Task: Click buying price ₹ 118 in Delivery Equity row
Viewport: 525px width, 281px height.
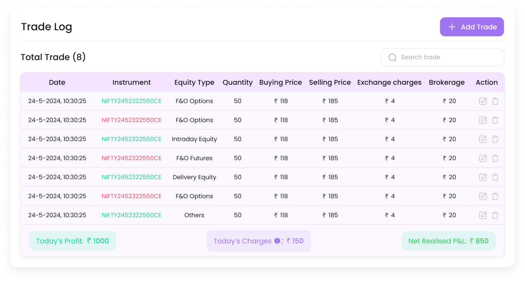Action: (x=281, y=177)
